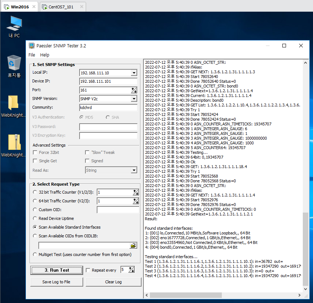
Task: Enable the Single Get checkbox
Action: click(35, 161)
